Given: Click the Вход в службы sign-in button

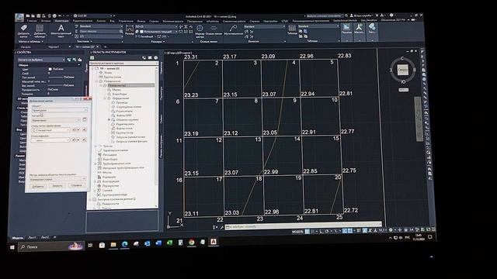Looking at the screenshot, I should 363,15.
